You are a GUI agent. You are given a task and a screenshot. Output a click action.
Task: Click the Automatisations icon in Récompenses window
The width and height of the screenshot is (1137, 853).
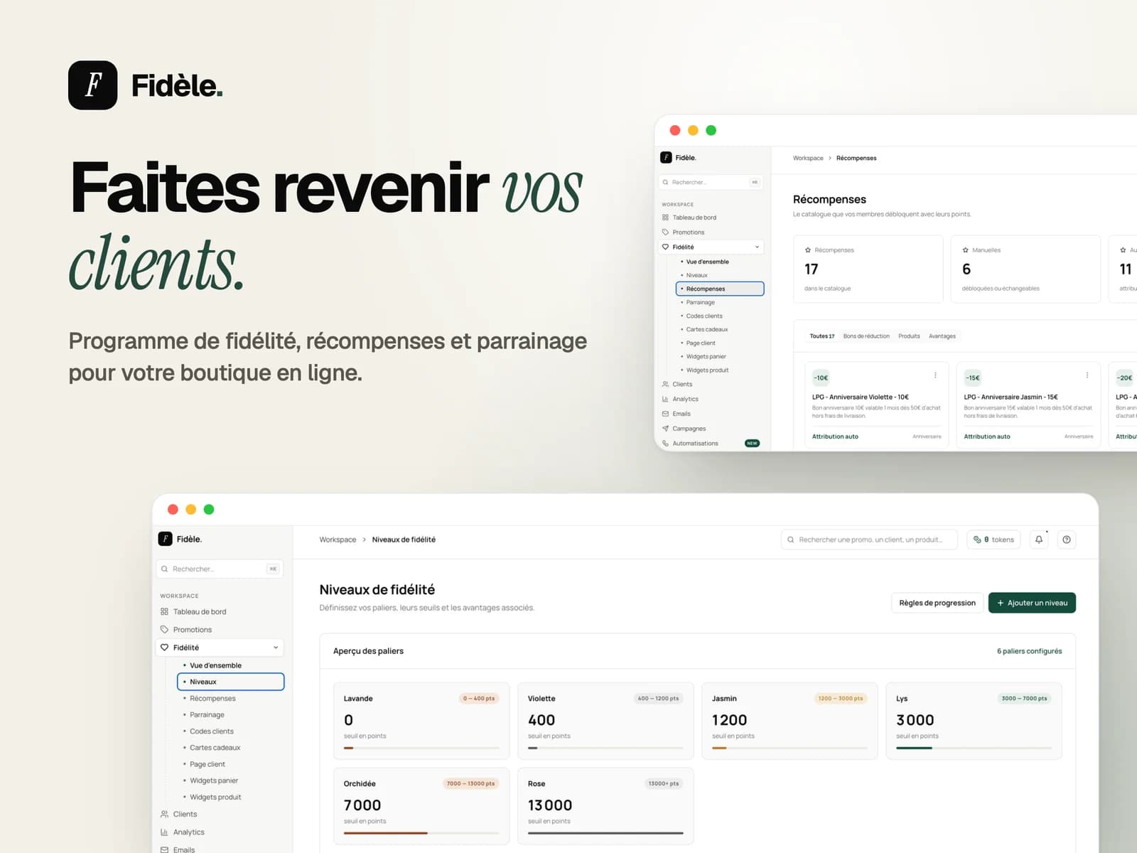click(665, 443)
